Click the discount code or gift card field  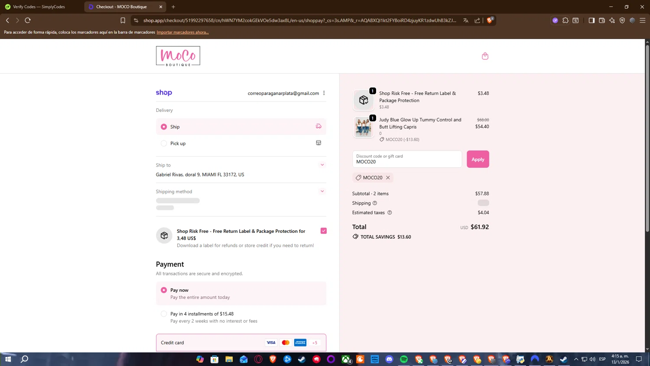point(407,159)
